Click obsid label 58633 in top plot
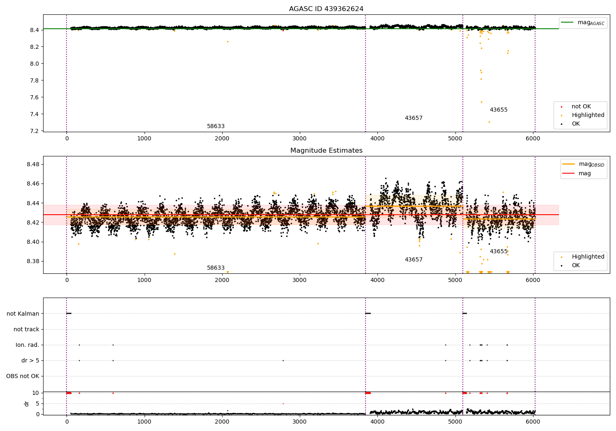Viewport: 616px width, 431px height. (216, 126)
